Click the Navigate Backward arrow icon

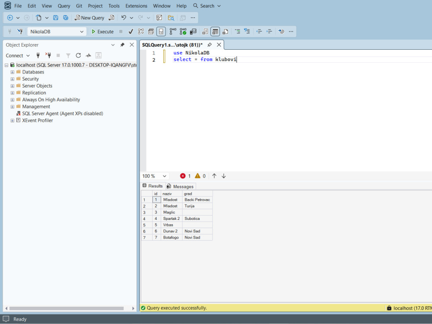tap(10, 18)
